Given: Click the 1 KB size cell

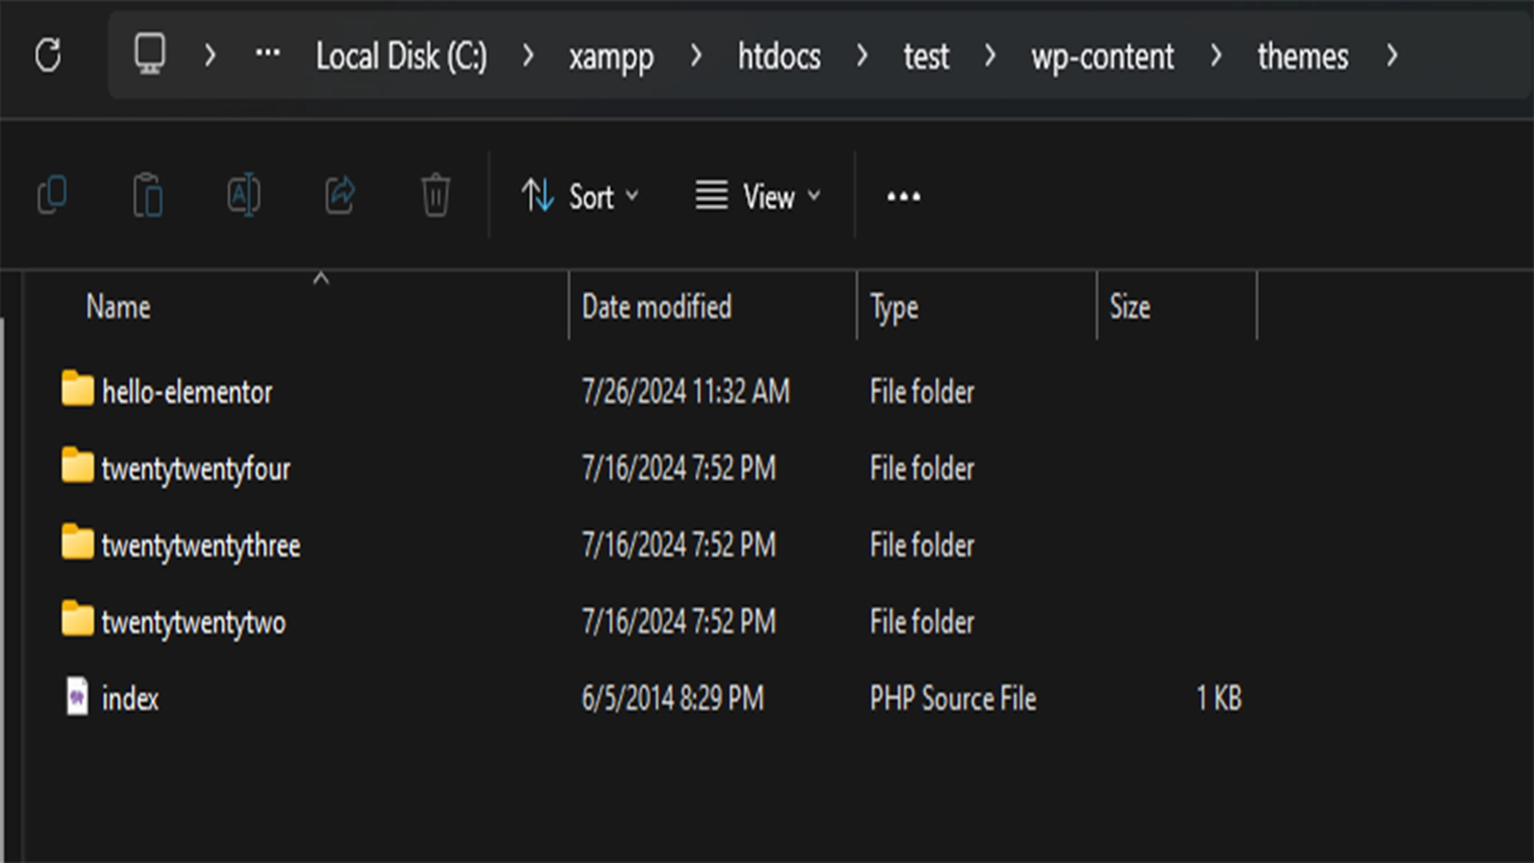Looking at the screenshot, I should [x=1219, y=699].
